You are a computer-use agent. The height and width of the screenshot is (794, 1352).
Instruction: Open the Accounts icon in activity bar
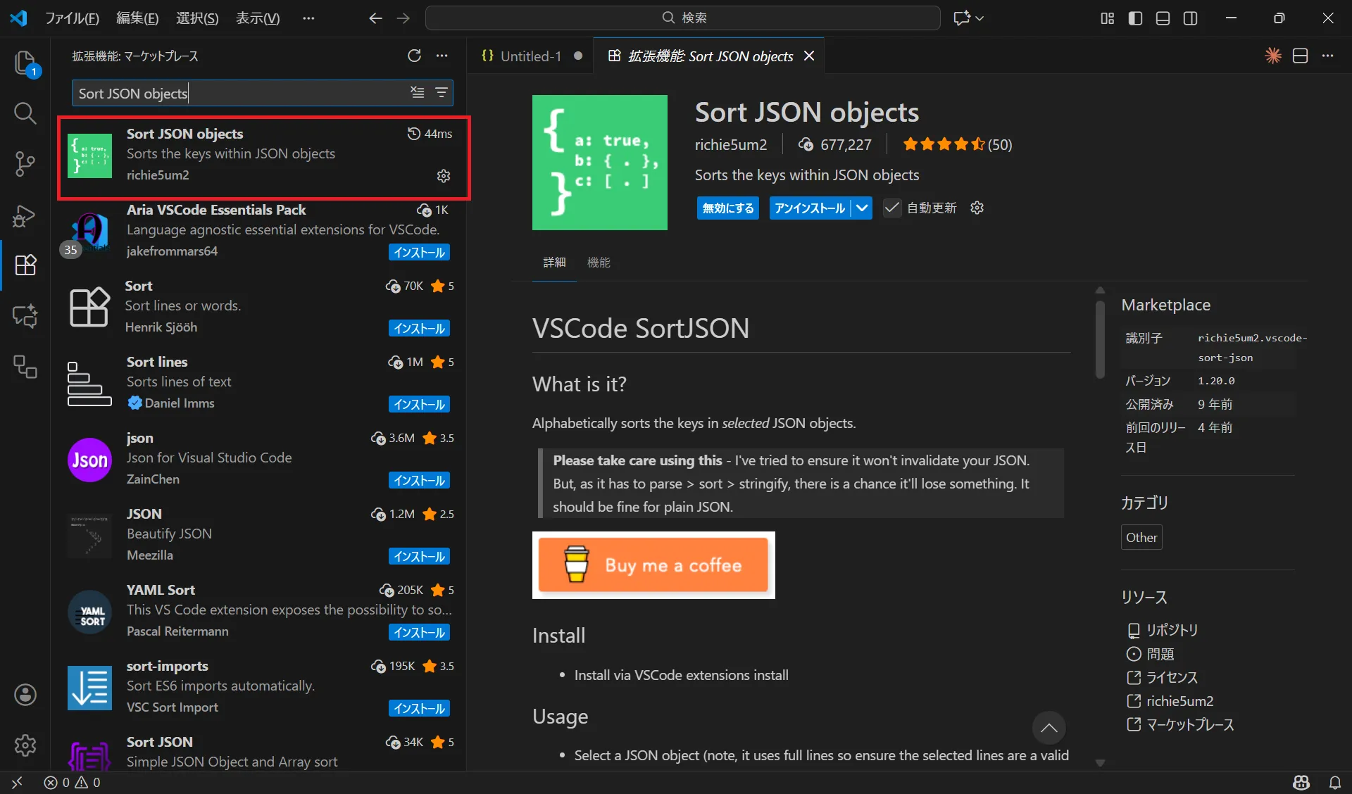25,695
